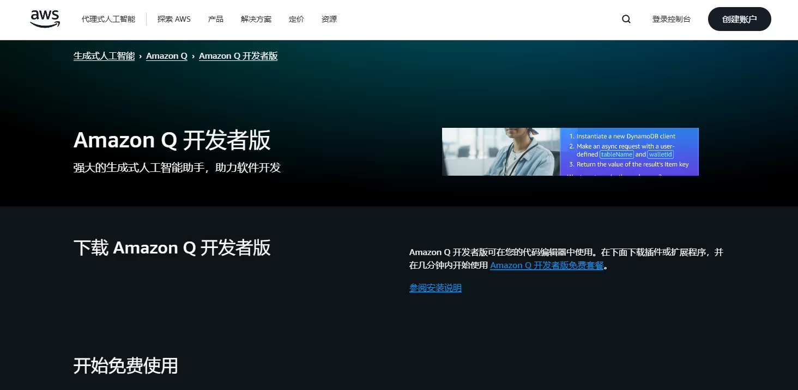Click the Amazon Q 开发者版 breadcrumb
798x390 pixels.
(238, 56)
